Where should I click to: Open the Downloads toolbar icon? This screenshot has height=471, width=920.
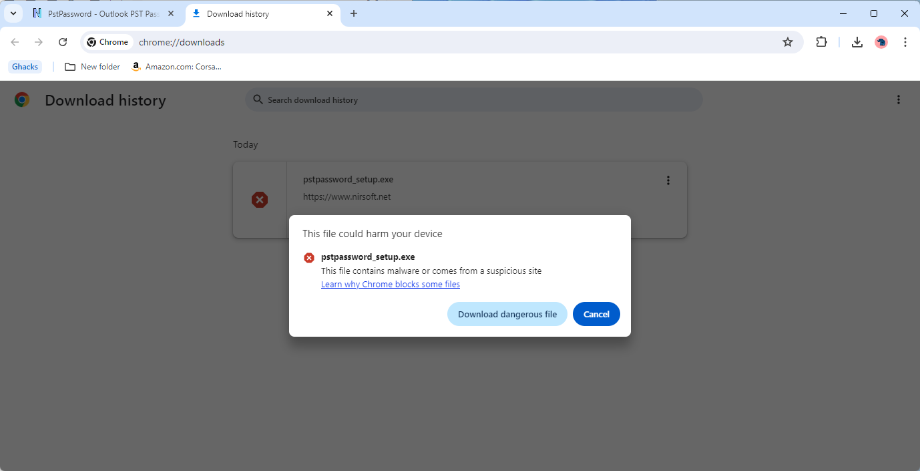point(857,42)
